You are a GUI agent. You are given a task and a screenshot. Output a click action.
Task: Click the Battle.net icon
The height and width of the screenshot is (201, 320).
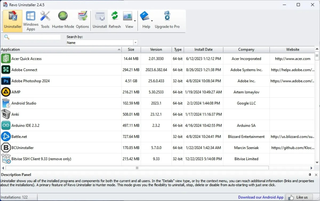[x=6, y=137]
